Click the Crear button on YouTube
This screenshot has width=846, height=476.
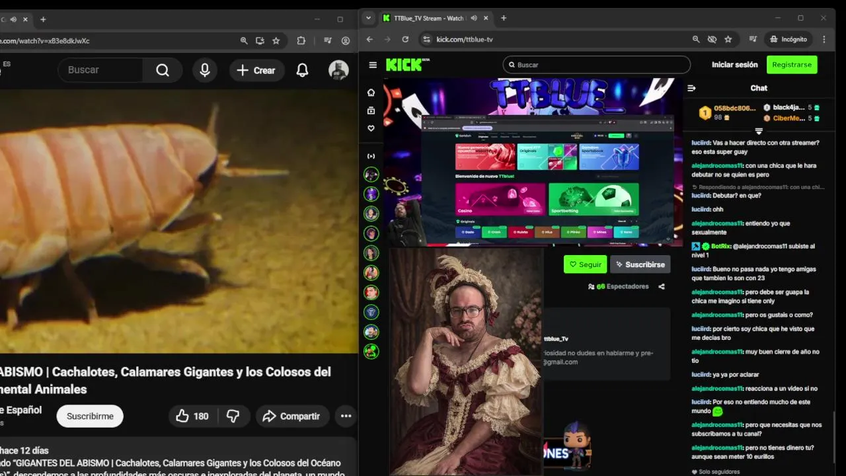tap(256, 70)
